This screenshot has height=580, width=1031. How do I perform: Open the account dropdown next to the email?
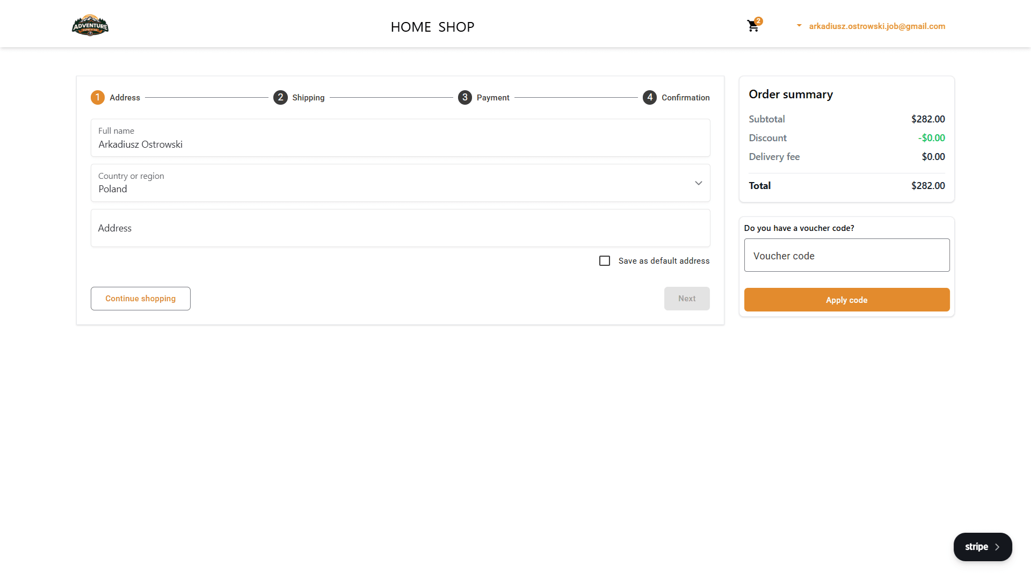click(798, 25)
